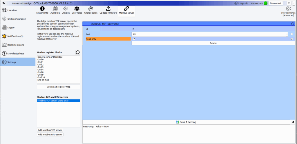The image size is (297, 144).
Task: Open More settings (Advanced) gear
Action: [288, 11]
